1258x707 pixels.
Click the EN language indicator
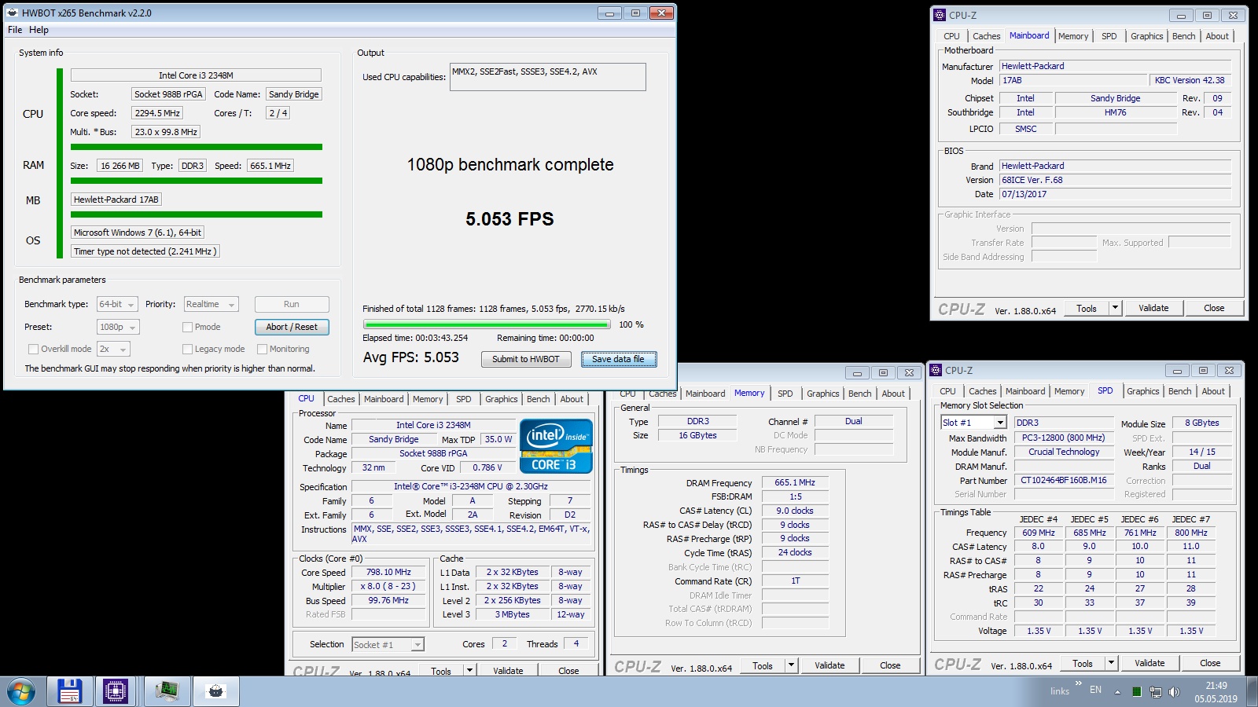(x=1095, y=690)
